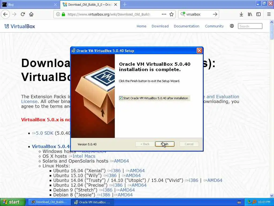This screenshot has height=206, width=274.
Task: Download Debian 9 Stretch i386 link
Action: point(106,190)
